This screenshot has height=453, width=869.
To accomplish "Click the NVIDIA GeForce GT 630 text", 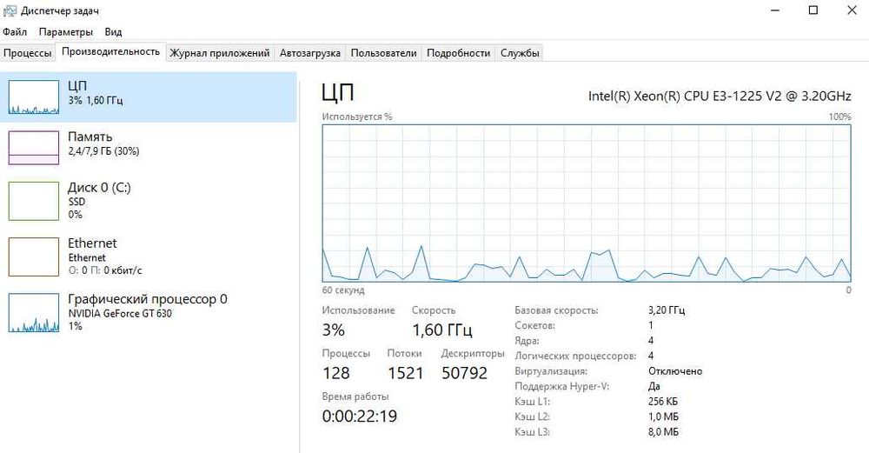I will tap(120, 313).
